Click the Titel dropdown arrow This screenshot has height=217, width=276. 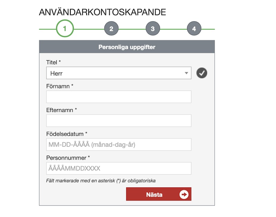(186, 73)
